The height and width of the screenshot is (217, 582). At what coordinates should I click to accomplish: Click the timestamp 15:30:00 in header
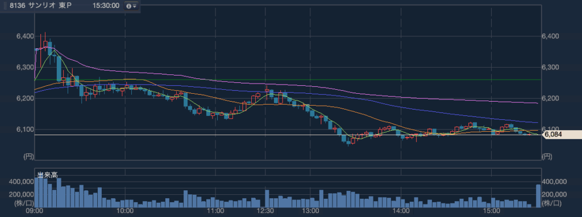(106, 6)
